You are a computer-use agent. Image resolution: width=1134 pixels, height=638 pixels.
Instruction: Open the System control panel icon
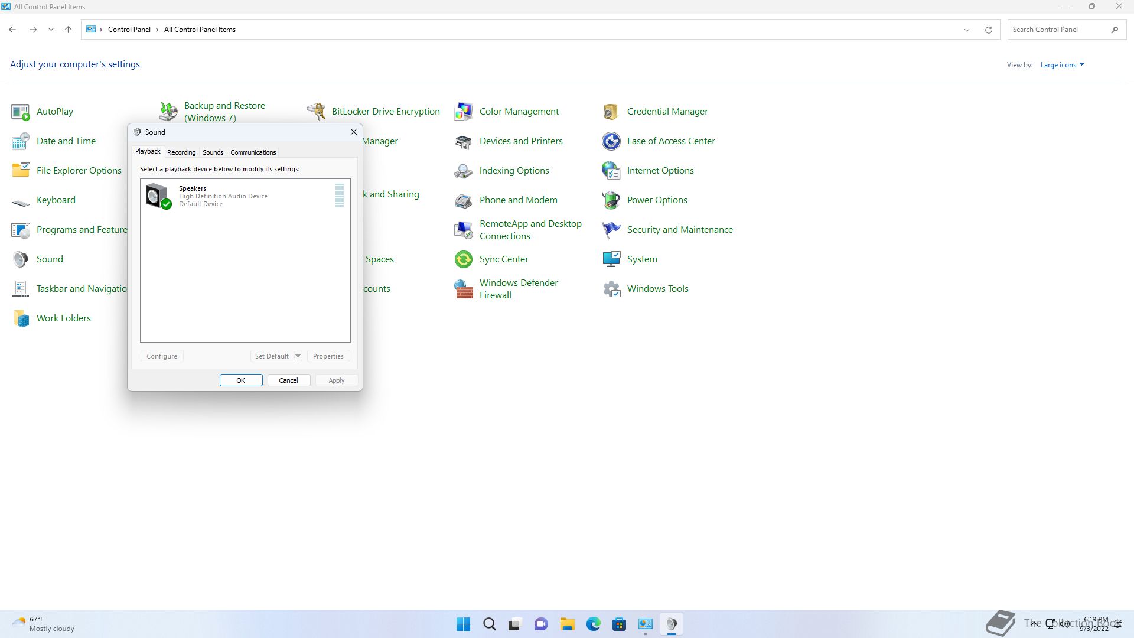611,259
